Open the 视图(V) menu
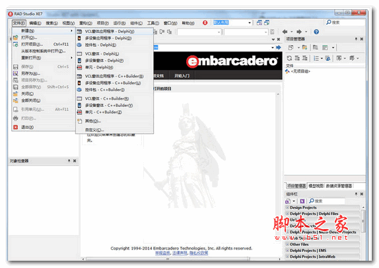The image size is (379, 268). (69, 23)
